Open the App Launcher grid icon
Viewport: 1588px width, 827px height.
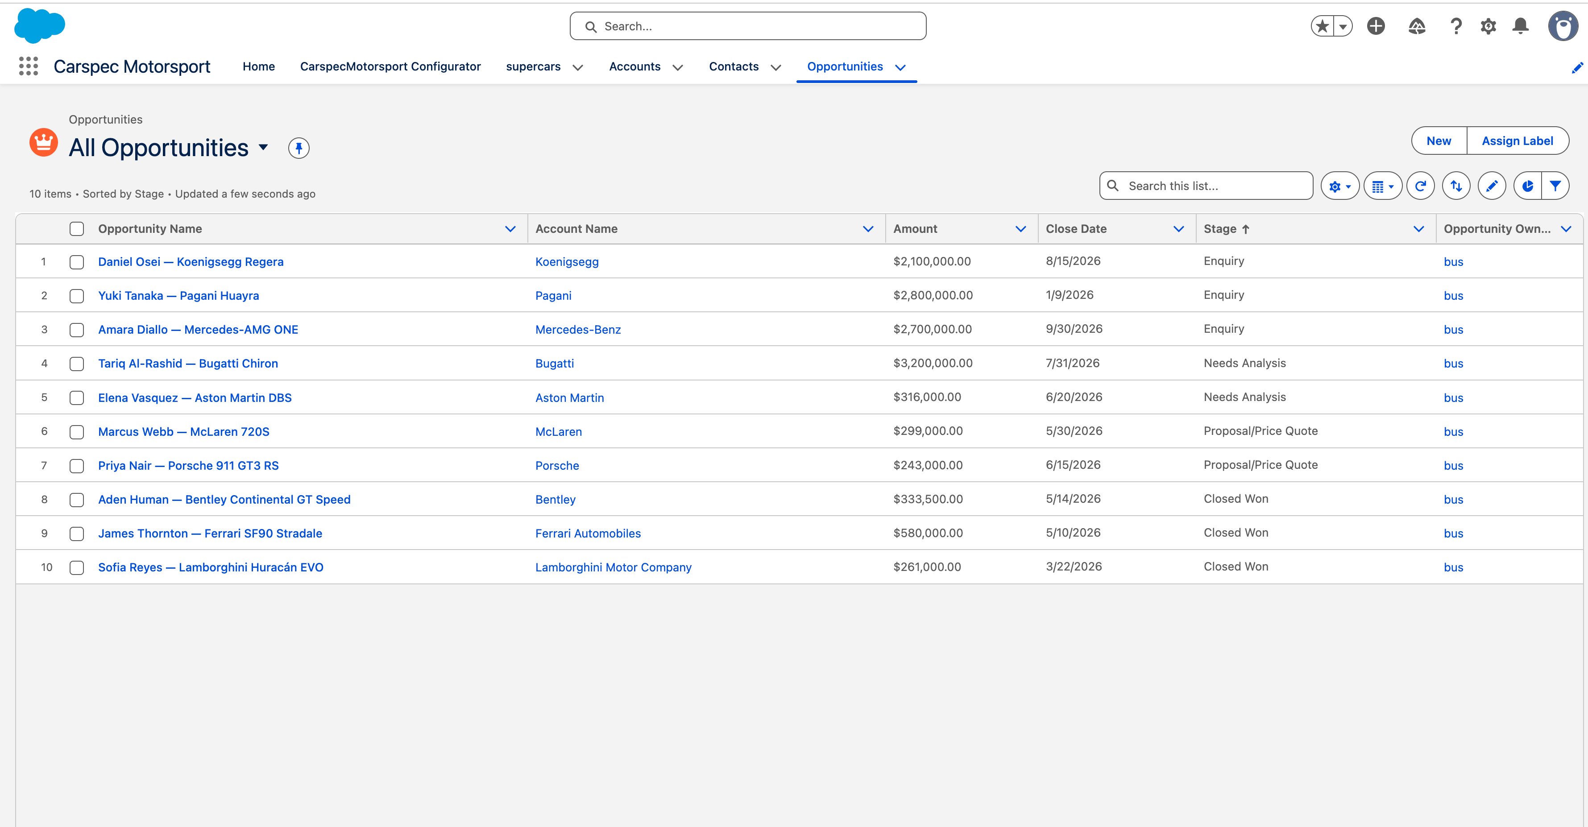[x=29, y=66]
